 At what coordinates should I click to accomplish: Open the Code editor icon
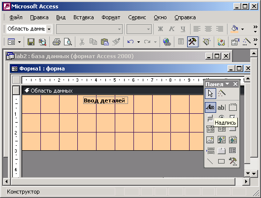221,42
